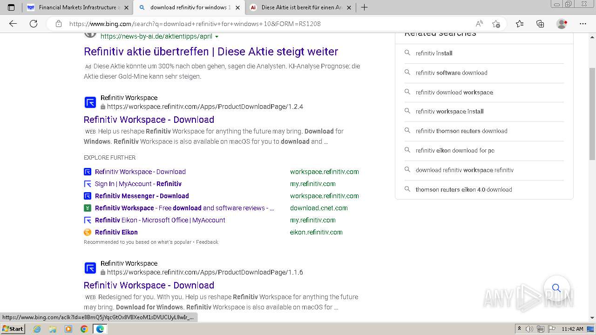Expand news-by-ai.de ad URL dropdown arrow
This screenshot has width=596, height=335.
coord(217,36)
